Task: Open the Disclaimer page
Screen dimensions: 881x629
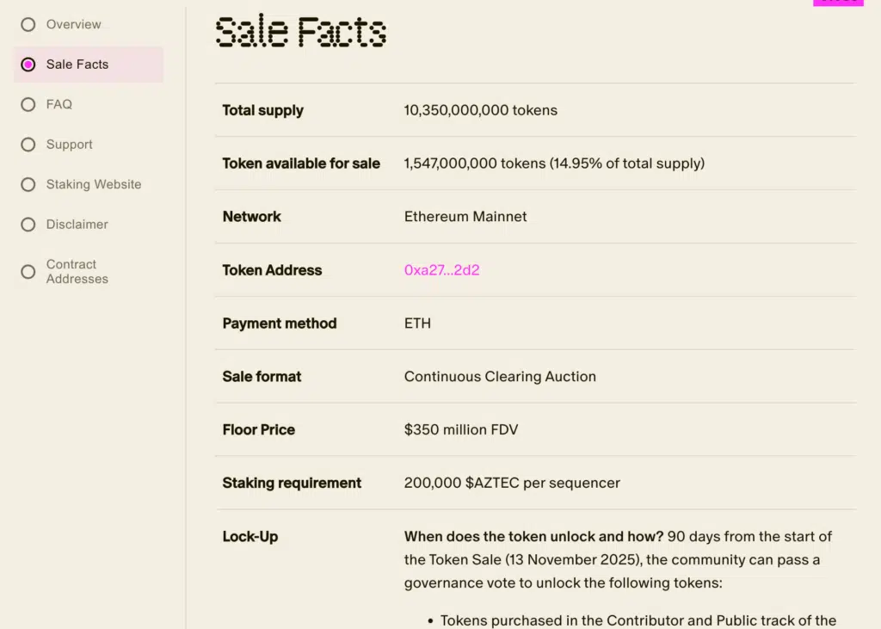Action: [74, 224]
